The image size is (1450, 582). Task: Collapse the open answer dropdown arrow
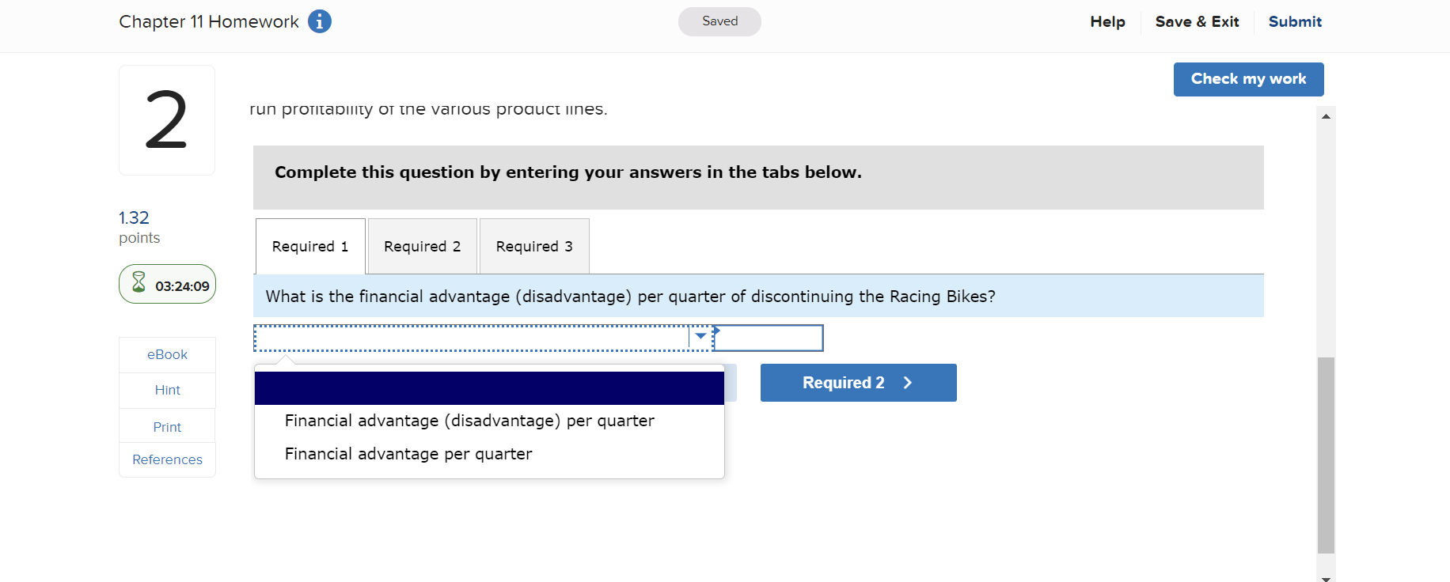(700, 336)
